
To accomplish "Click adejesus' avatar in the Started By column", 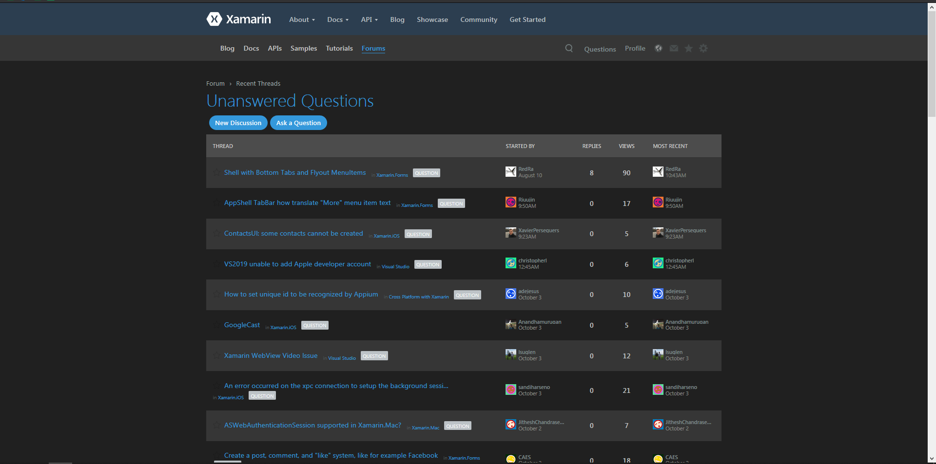I will [x=511, y=294].
